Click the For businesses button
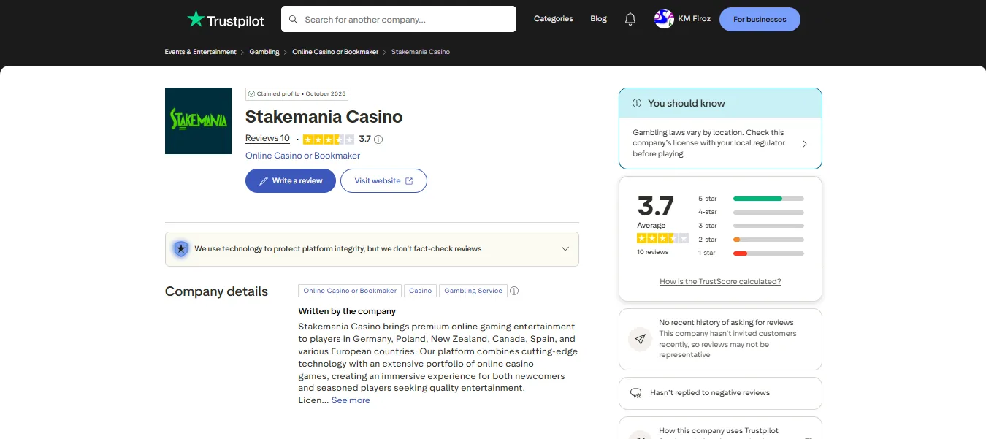This screenshot has width=986, height=439. pos(760,20)
